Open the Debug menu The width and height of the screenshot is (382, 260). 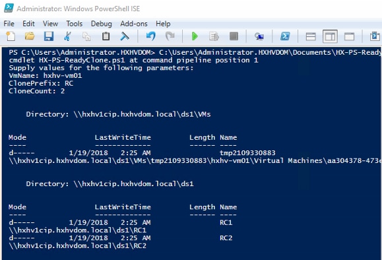click(102, 24)
